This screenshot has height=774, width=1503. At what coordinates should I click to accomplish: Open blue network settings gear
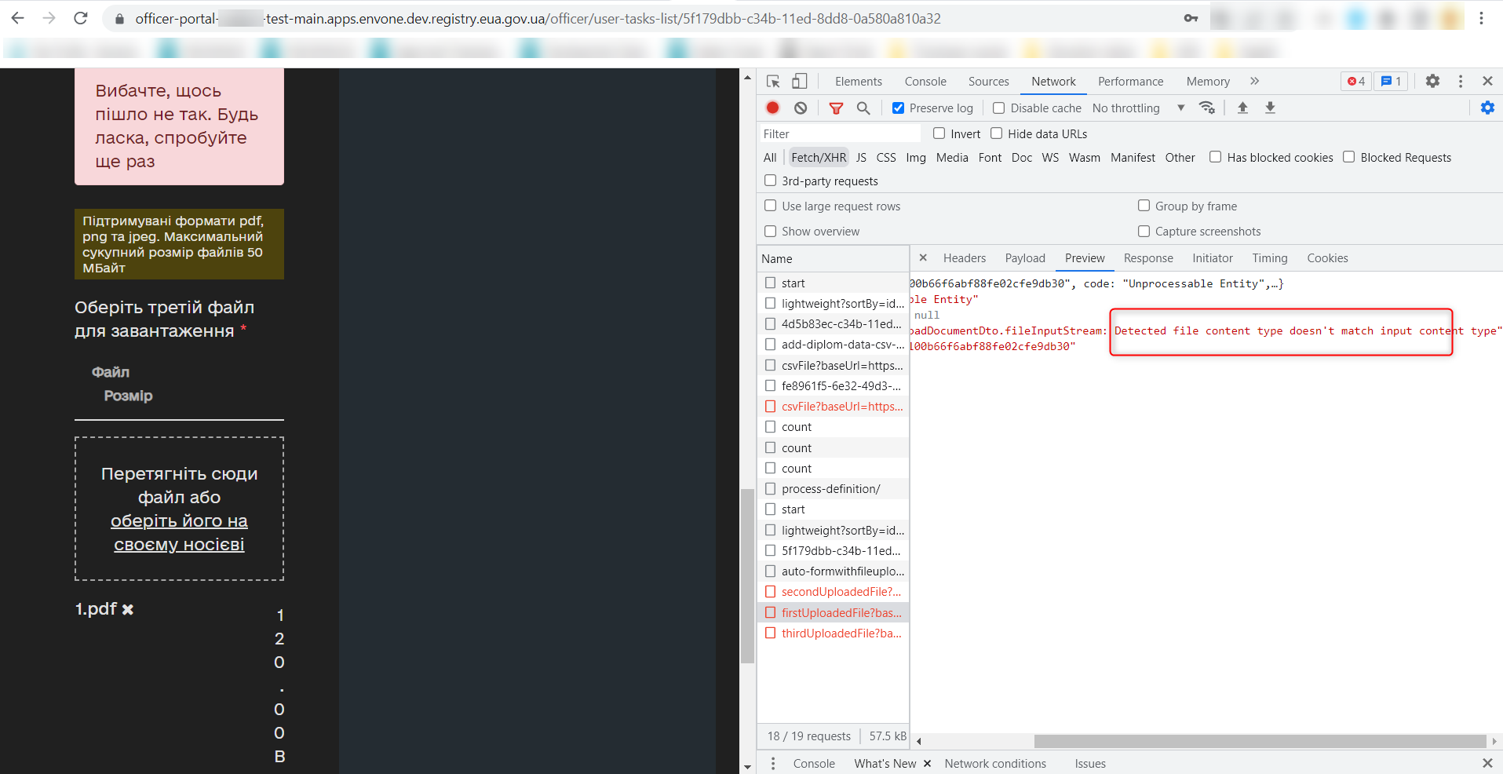point(1487,108)
